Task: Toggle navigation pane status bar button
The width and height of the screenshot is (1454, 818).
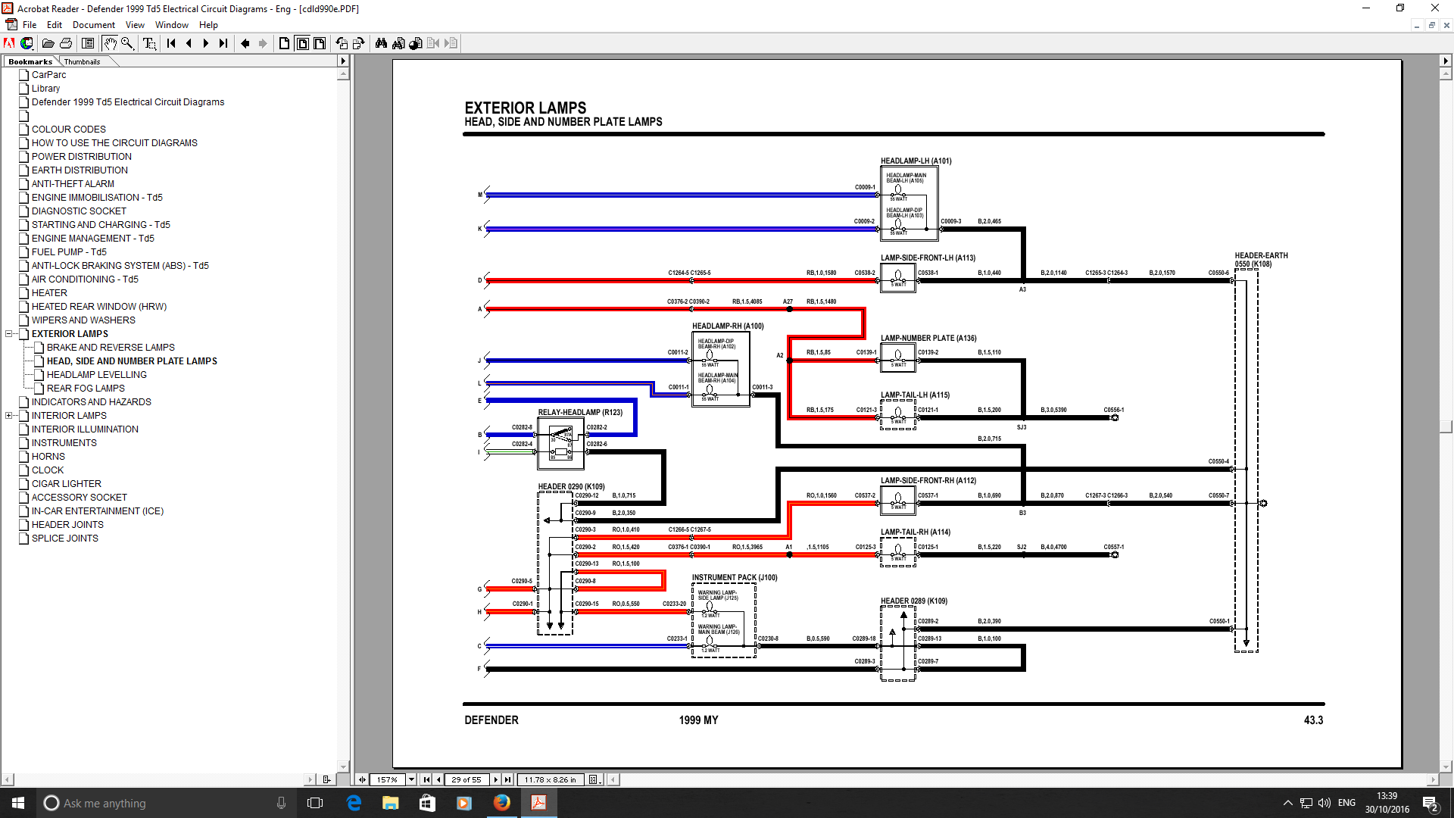Action: coord(362,779)
